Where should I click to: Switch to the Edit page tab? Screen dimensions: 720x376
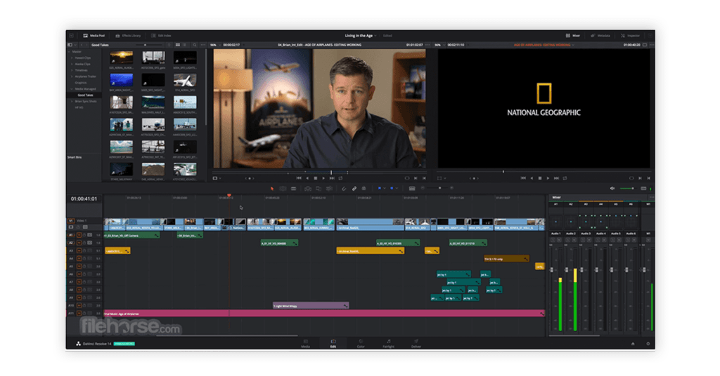(x=333, y=344)
